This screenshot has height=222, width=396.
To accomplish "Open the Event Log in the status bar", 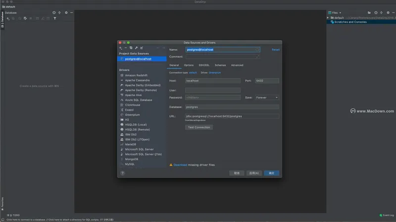I will 387,215.
